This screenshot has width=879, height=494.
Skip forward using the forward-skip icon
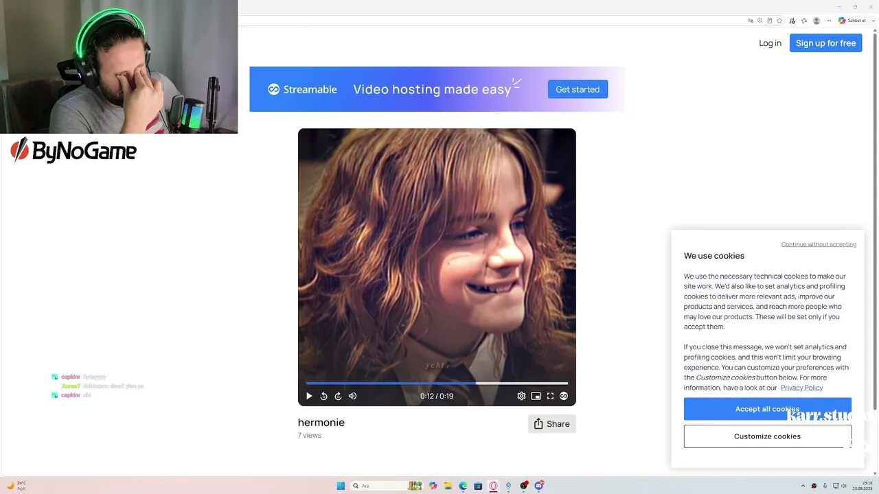coord(338,396)
